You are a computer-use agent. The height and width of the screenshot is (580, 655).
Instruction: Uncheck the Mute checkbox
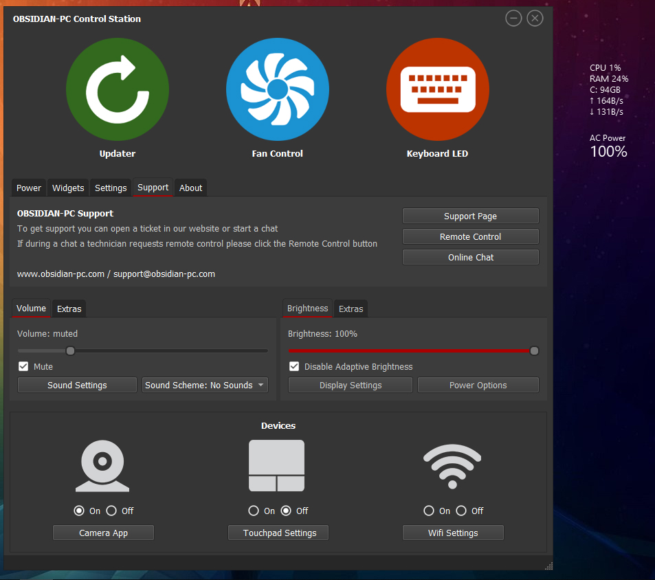[x=23, y=367]
